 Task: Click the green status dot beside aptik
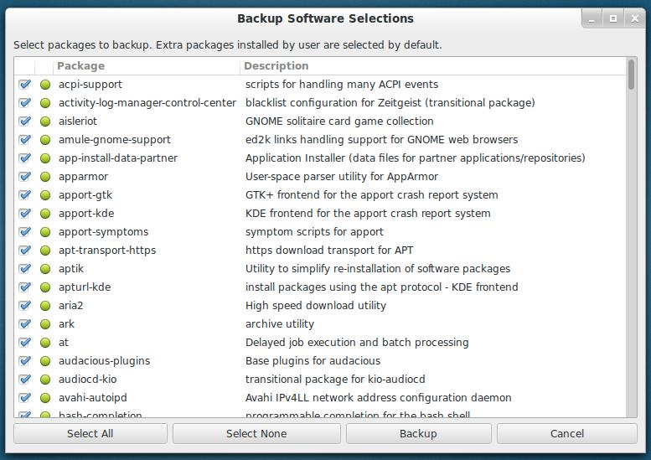point(45,269)
